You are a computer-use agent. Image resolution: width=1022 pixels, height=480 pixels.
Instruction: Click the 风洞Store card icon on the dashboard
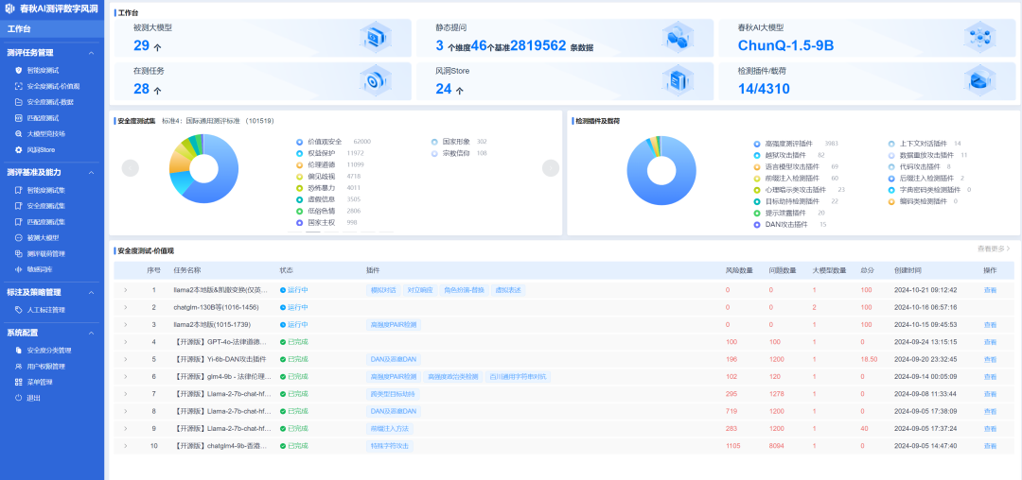[x=678, y=80]
